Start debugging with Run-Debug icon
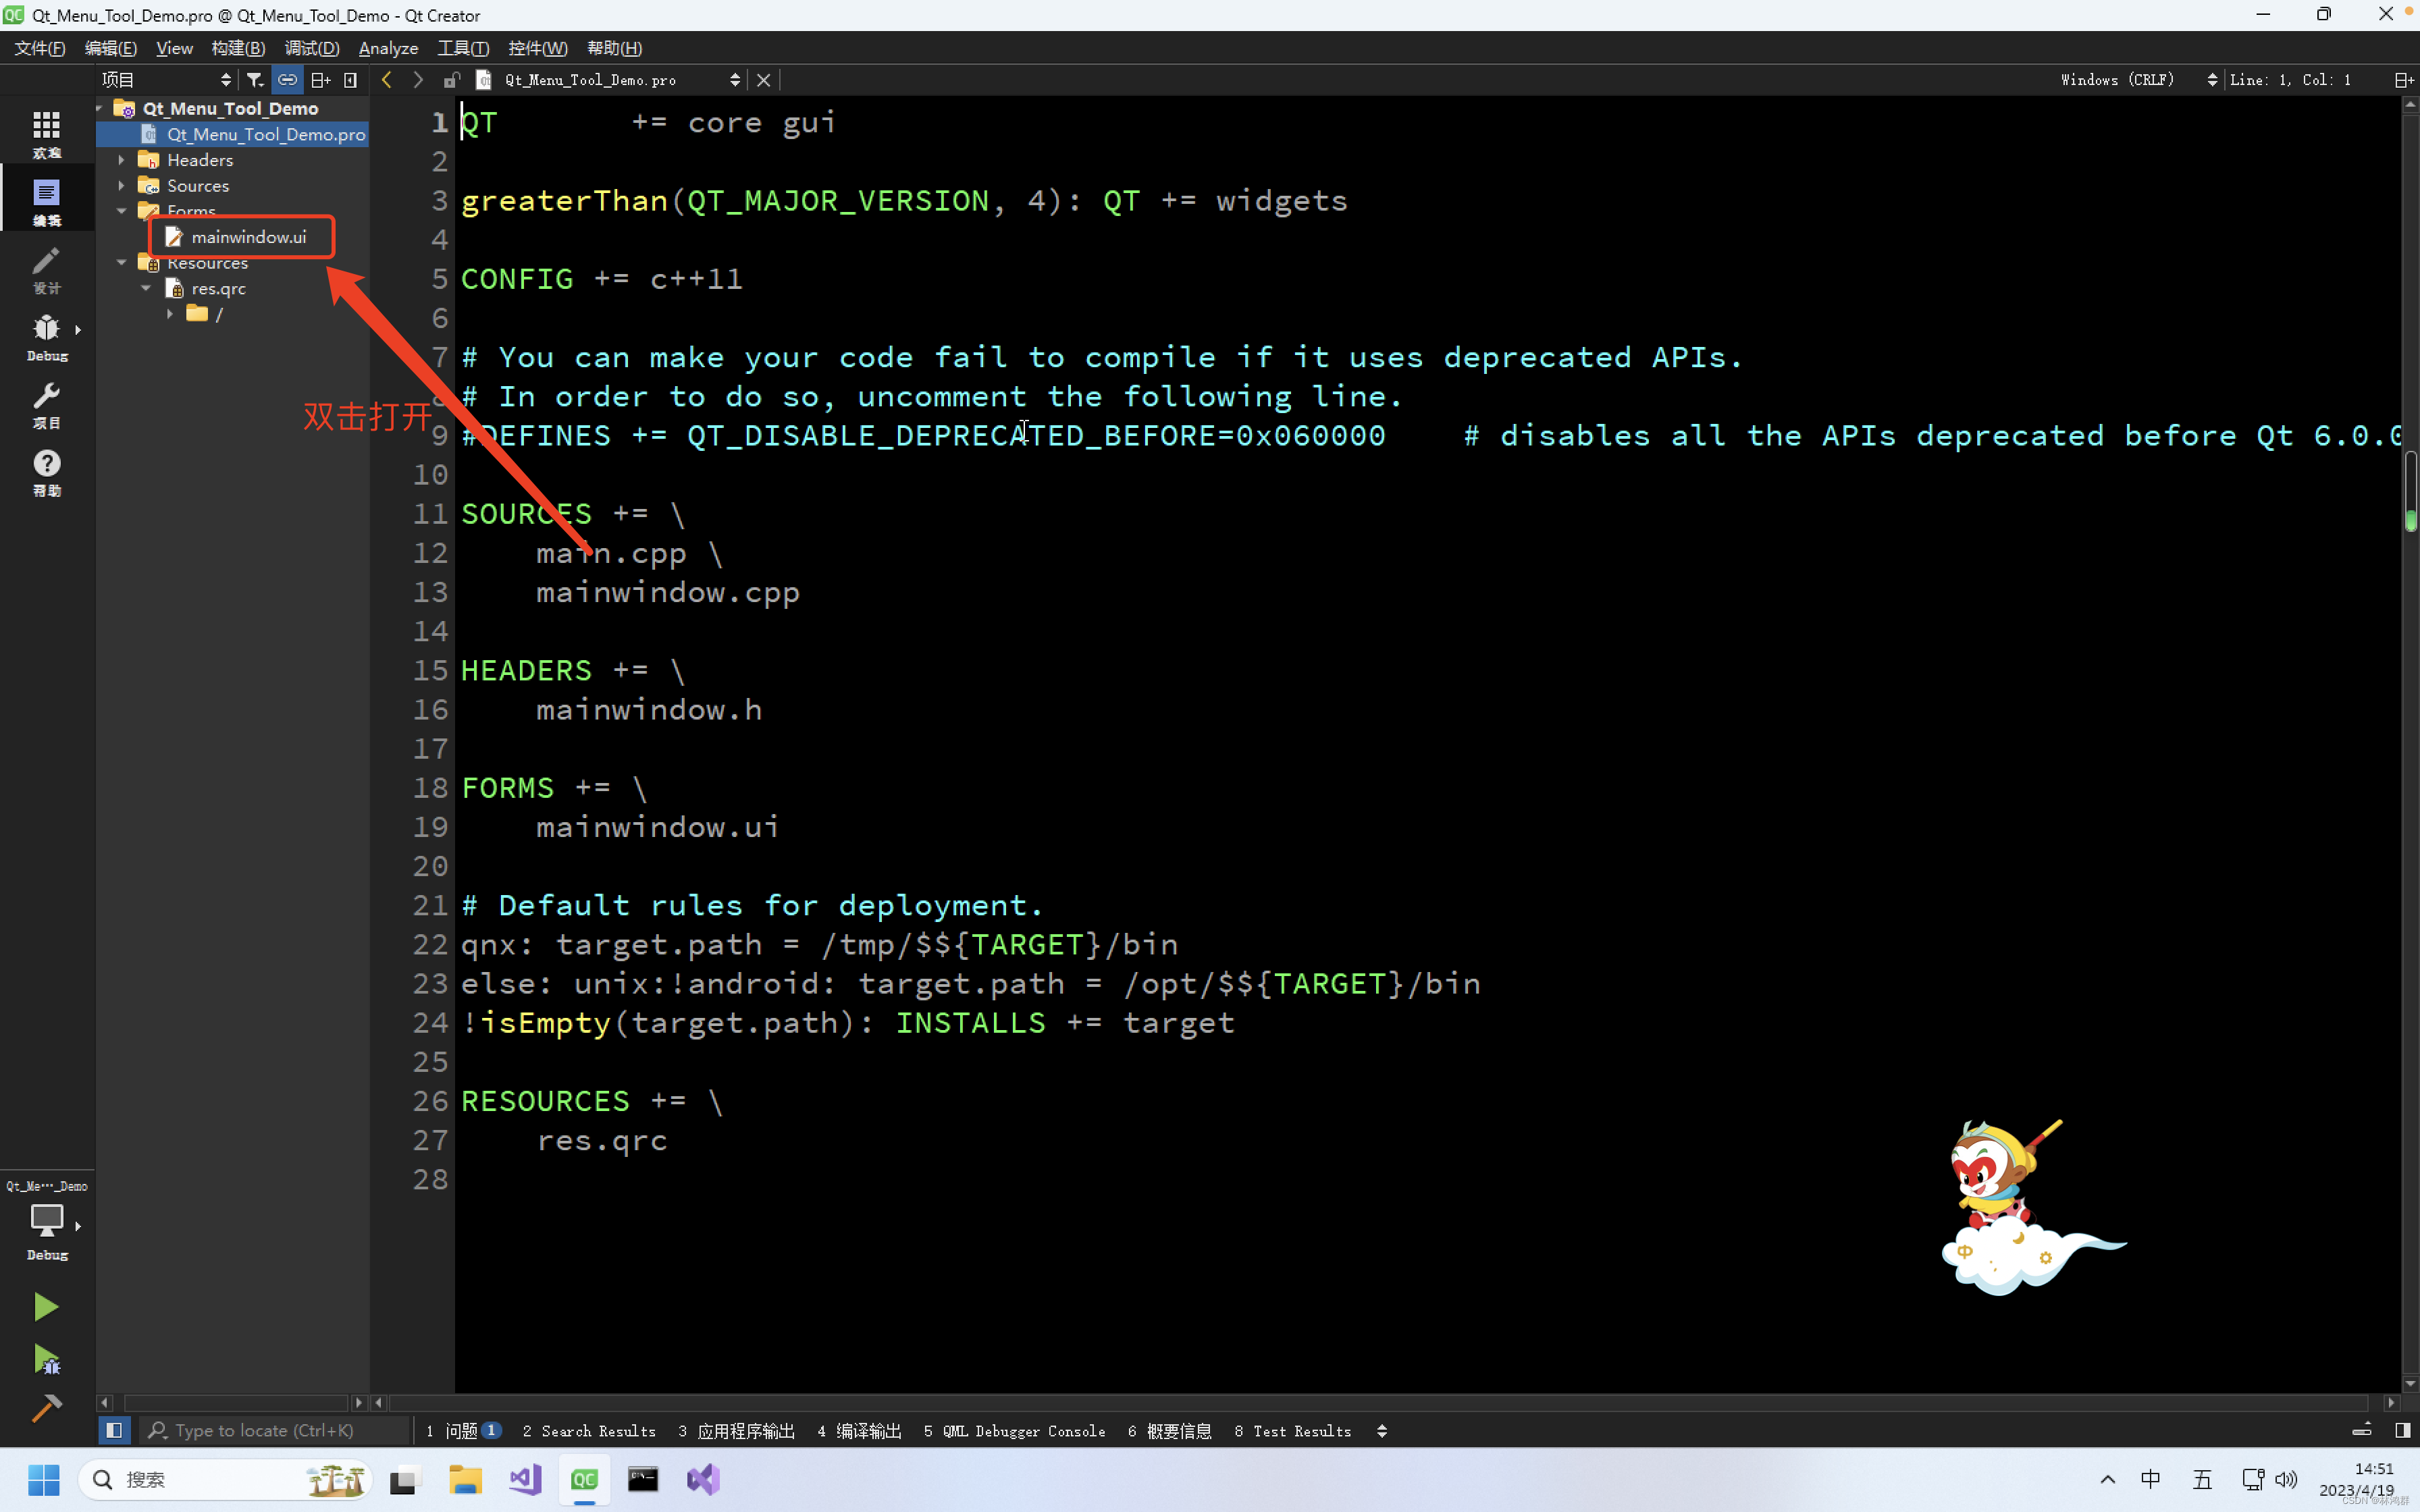 point(46,1360)
